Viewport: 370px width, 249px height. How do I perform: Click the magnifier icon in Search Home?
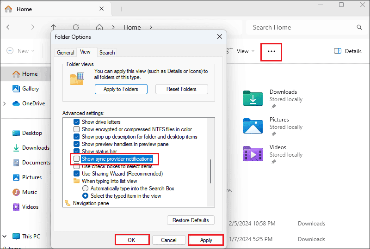pyautogui.click(x=359, y=27)
